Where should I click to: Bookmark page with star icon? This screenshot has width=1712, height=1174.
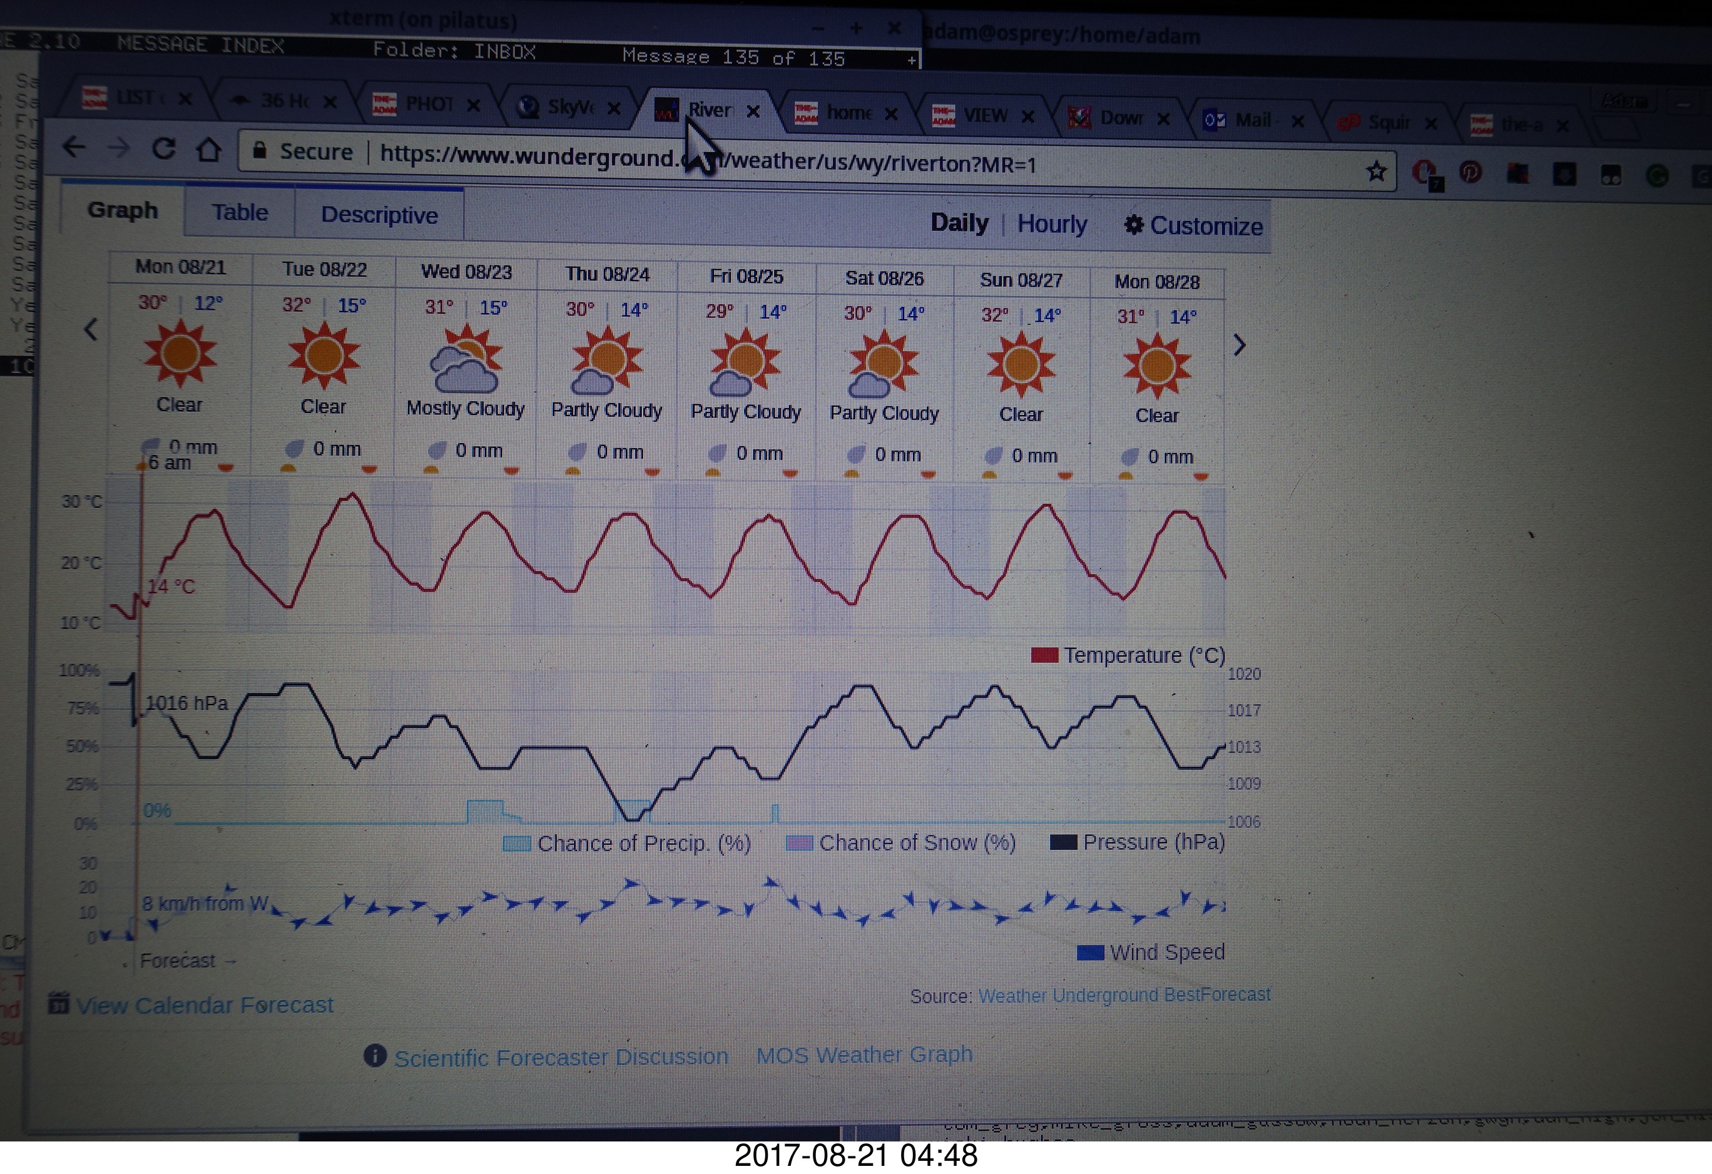click(x=1375, y=171)
